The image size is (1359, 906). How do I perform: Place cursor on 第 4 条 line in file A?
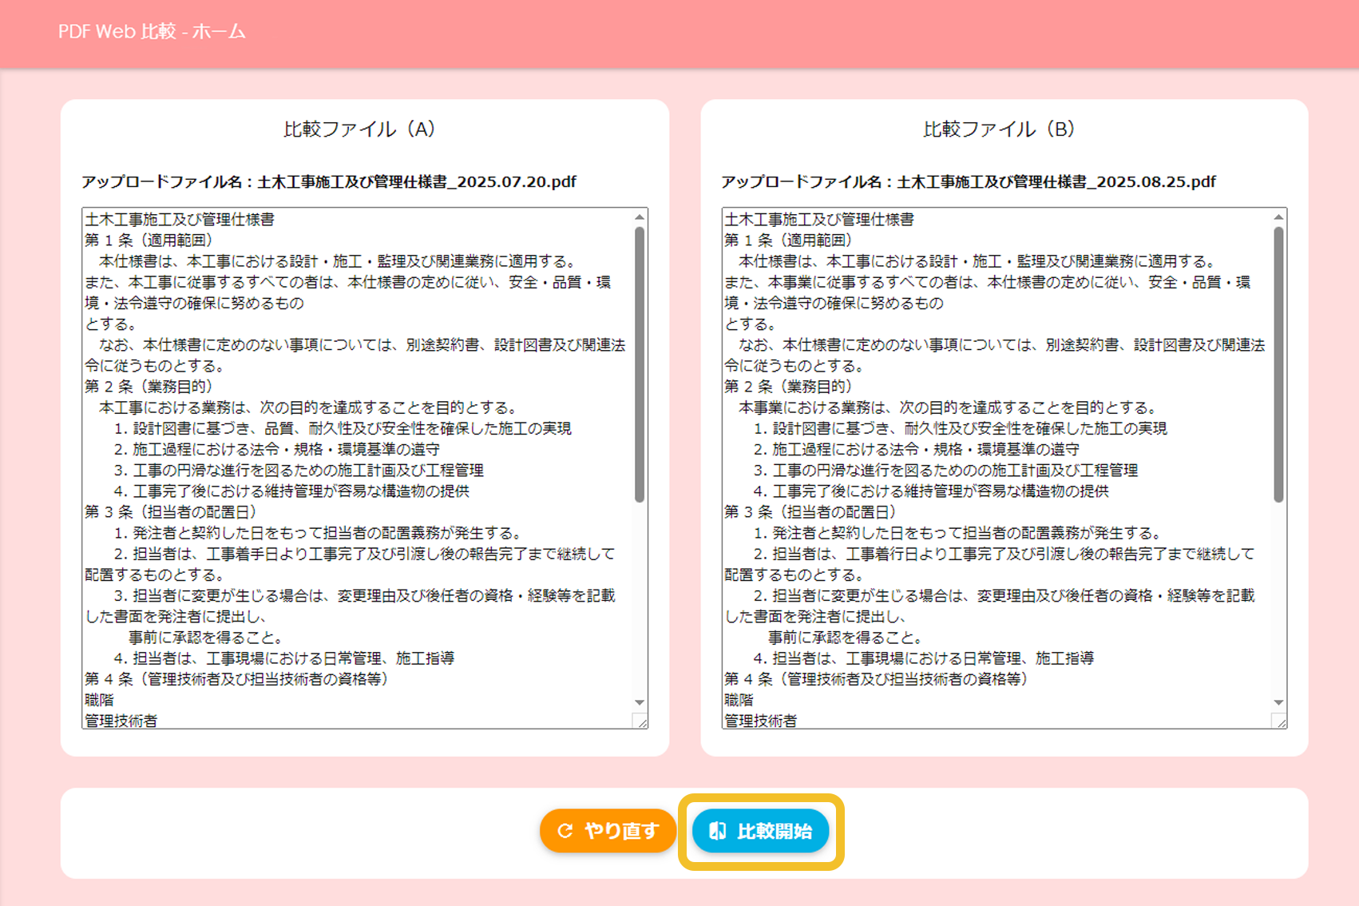click(236, 679)
